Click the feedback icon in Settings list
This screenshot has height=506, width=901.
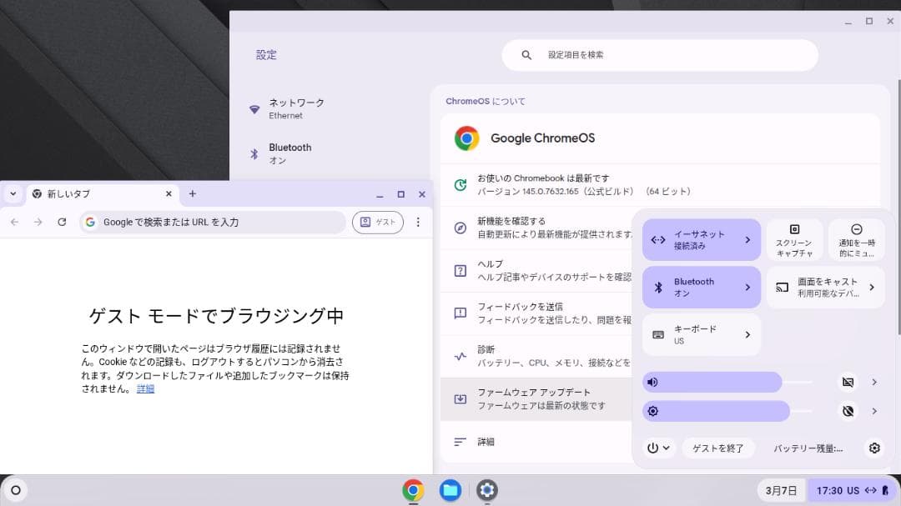[461, 313]
